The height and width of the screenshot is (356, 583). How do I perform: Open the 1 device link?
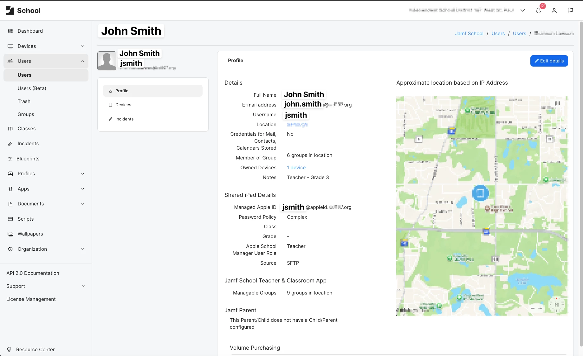(296, 168)
